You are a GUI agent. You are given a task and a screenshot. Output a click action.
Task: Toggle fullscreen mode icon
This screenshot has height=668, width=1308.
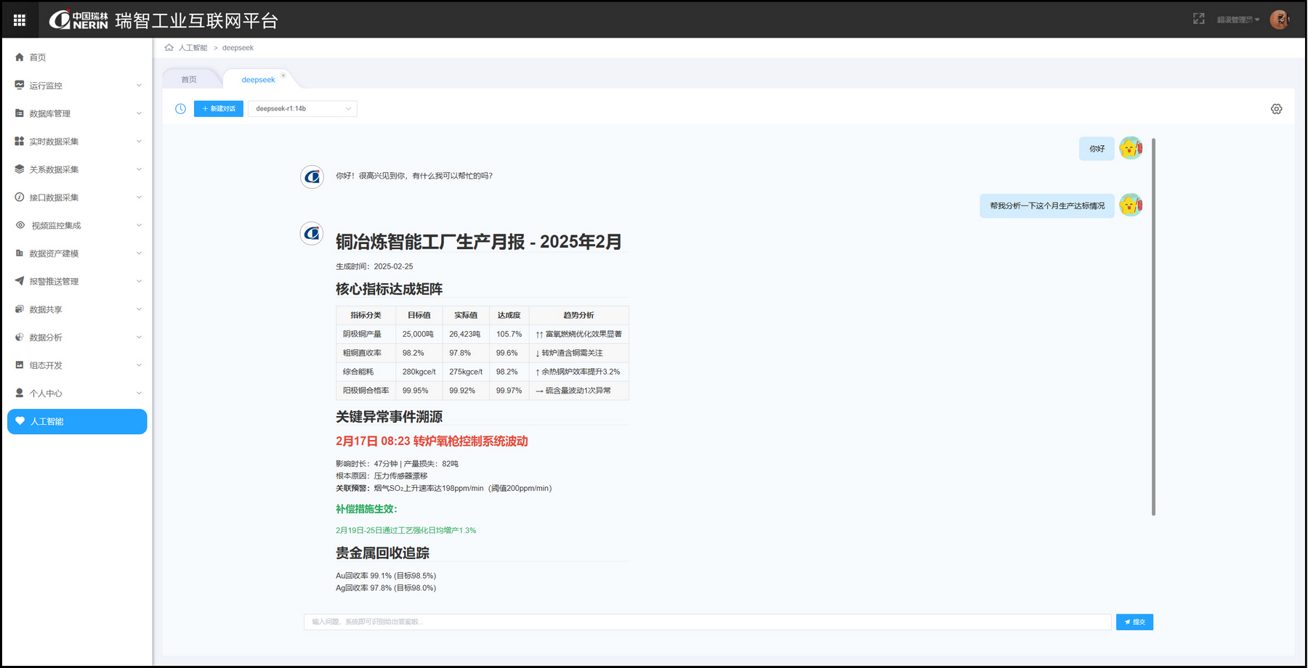point(1198,19)
